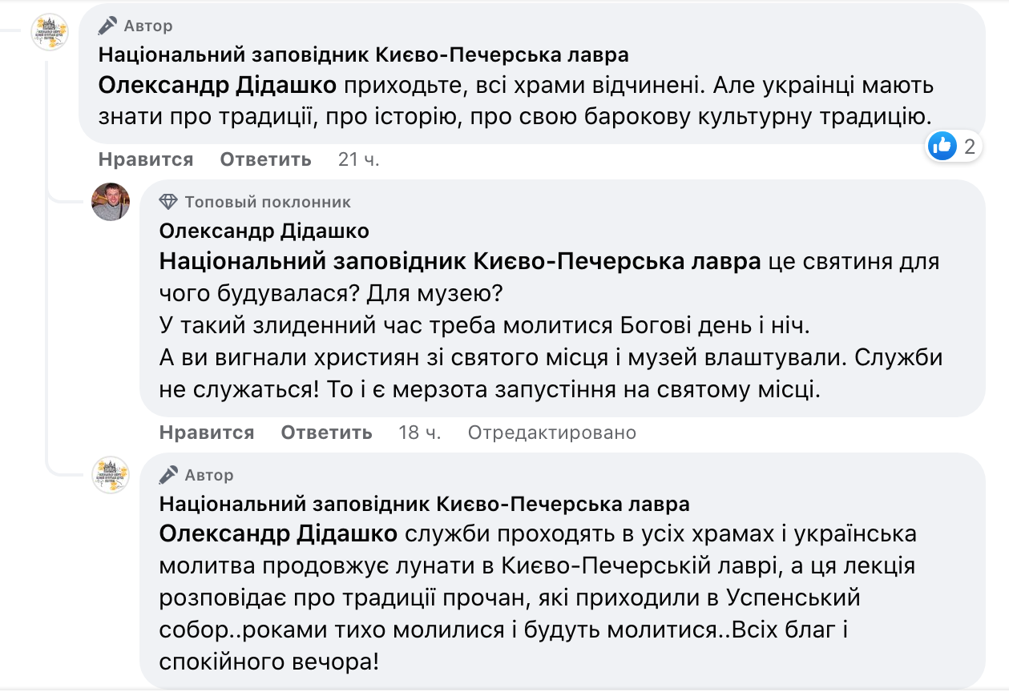Click the pencil Автор badge on last comment

(196, 475)
